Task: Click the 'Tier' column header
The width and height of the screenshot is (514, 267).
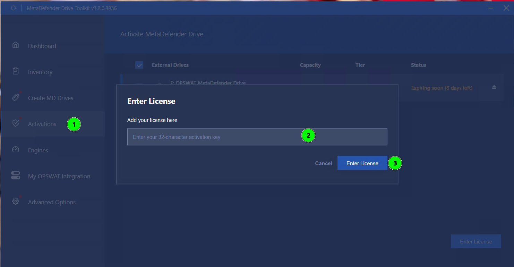Action: 360,65
